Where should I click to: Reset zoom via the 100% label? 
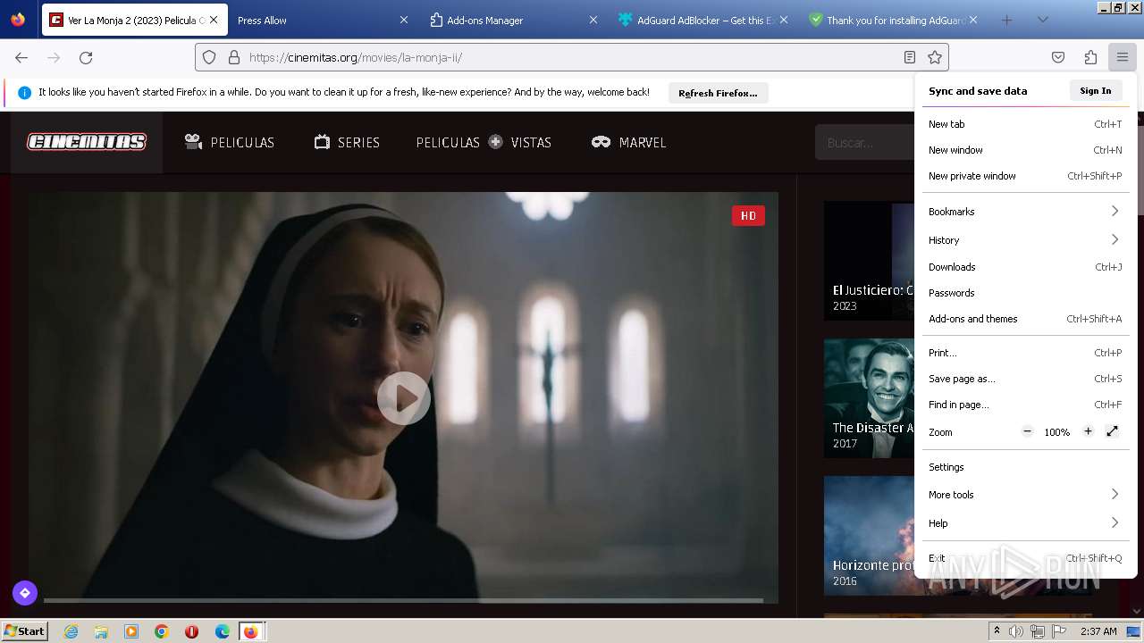click(1057, 432)
